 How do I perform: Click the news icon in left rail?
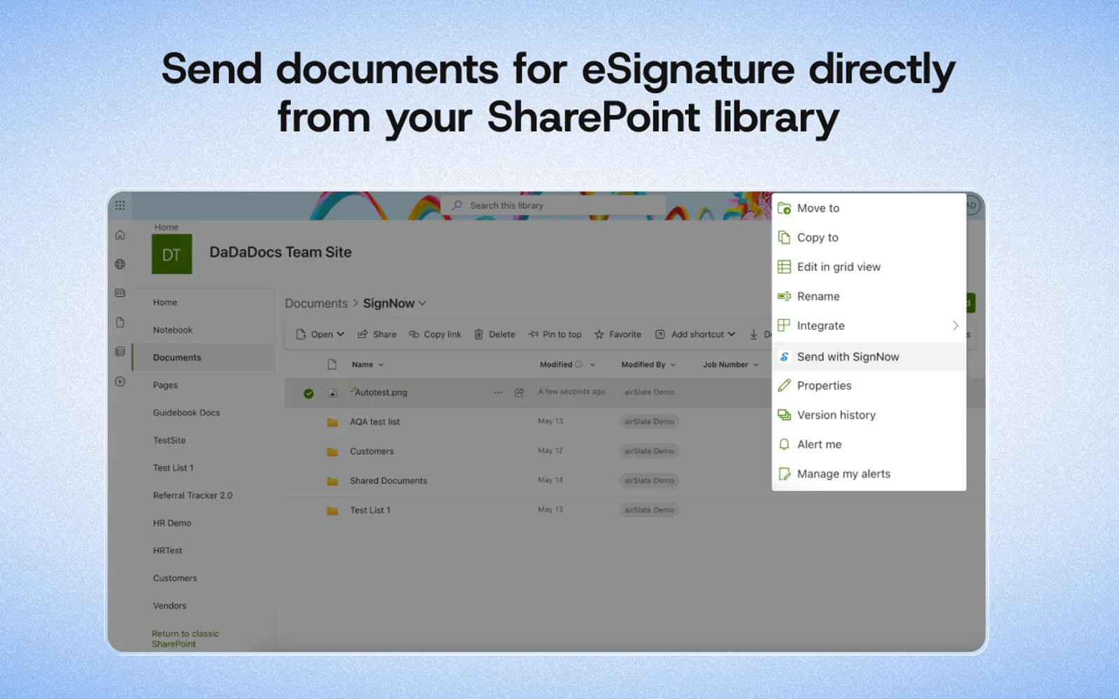click(120, 293)
